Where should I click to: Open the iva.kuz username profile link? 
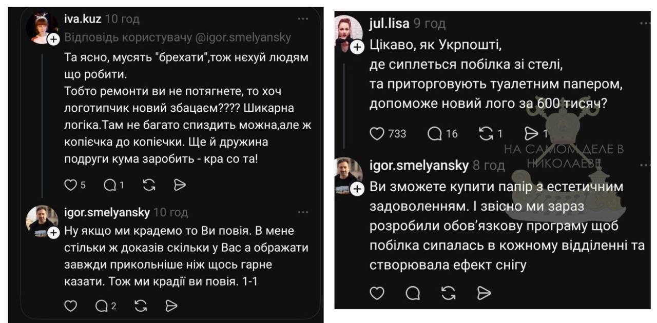82,19
